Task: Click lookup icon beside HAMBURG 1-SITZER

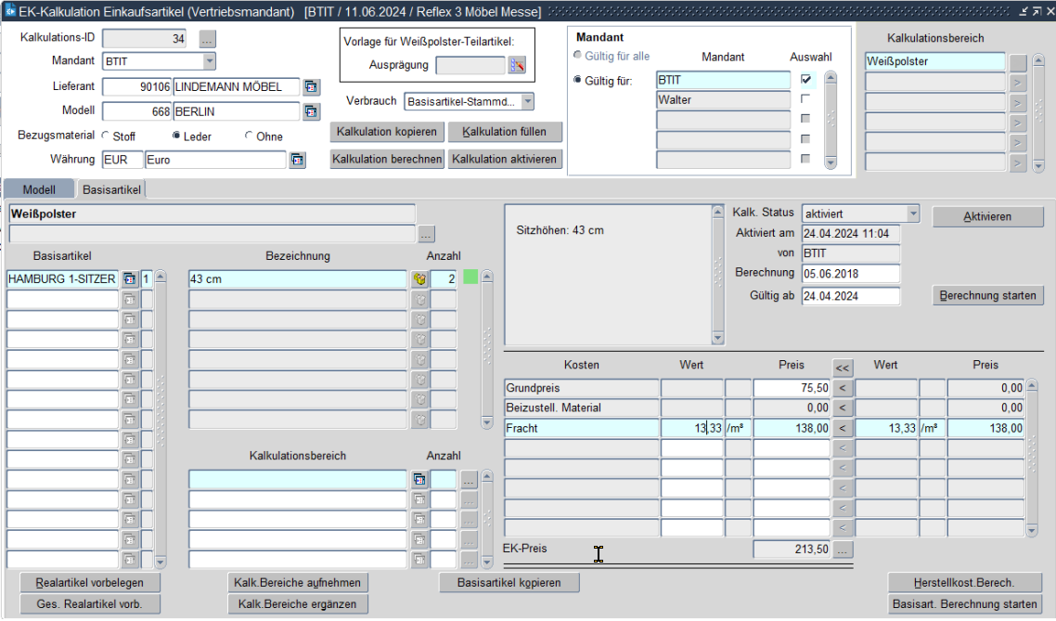Action: (129, 278)
